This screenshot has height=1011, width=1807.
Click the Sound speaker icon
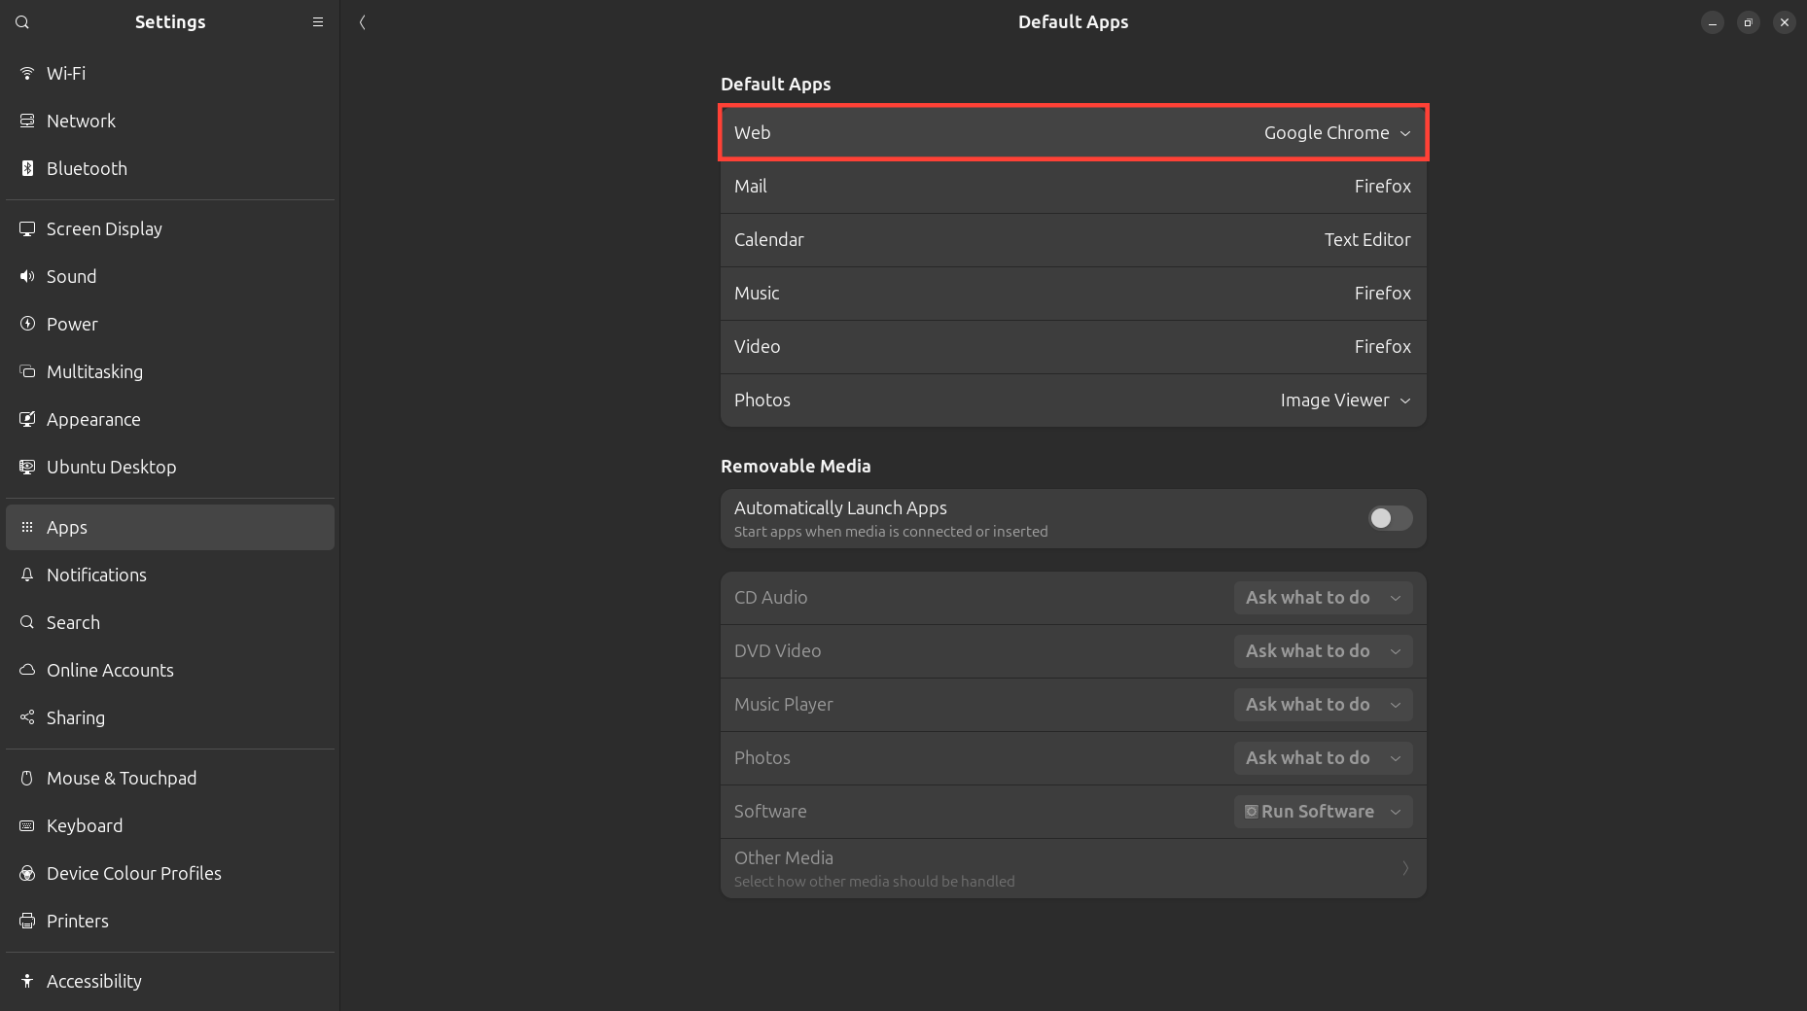(27, 277)
